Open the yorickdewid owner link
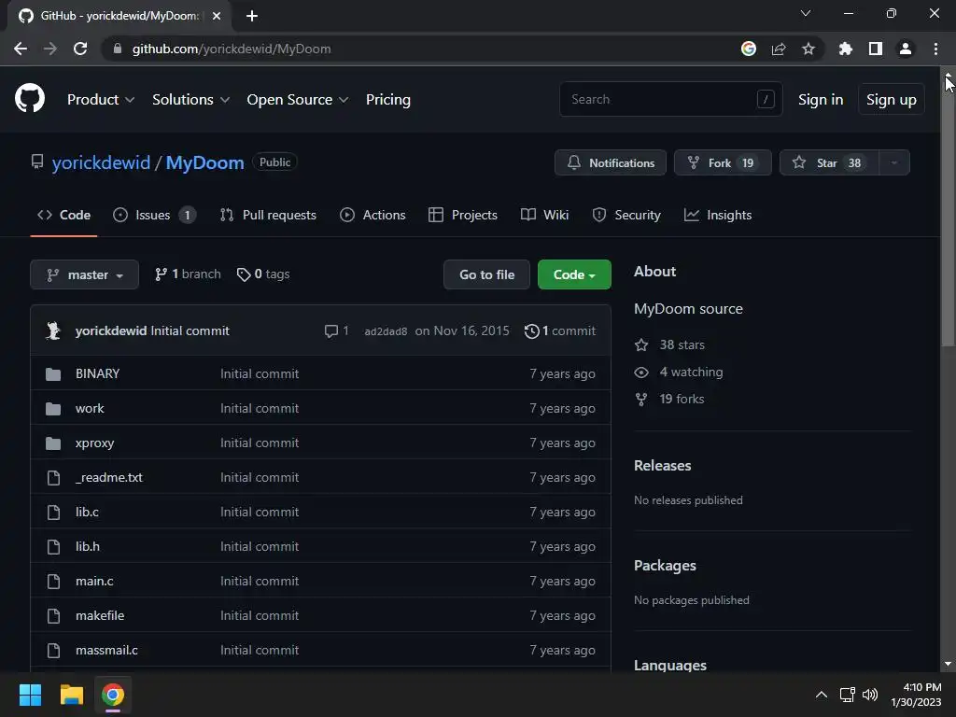The image size is (956, 717). pyautogui.click(x=101, y=162)
